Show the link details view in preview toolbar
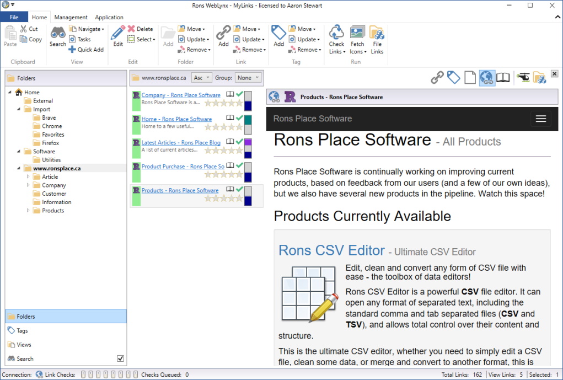 pyautogui.click(x=437, y=77)
